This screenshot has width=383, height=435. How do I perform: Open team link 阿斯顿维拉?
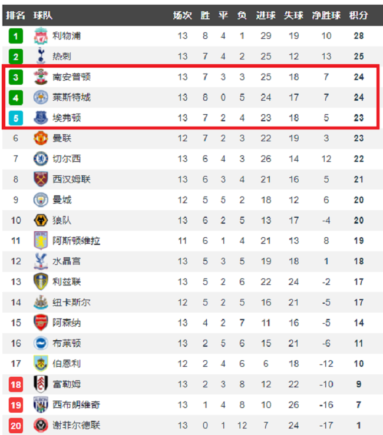click(x=76, y=241)
